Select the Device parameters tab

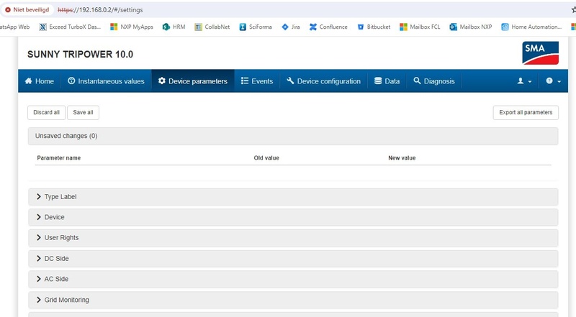click(193, 81)
